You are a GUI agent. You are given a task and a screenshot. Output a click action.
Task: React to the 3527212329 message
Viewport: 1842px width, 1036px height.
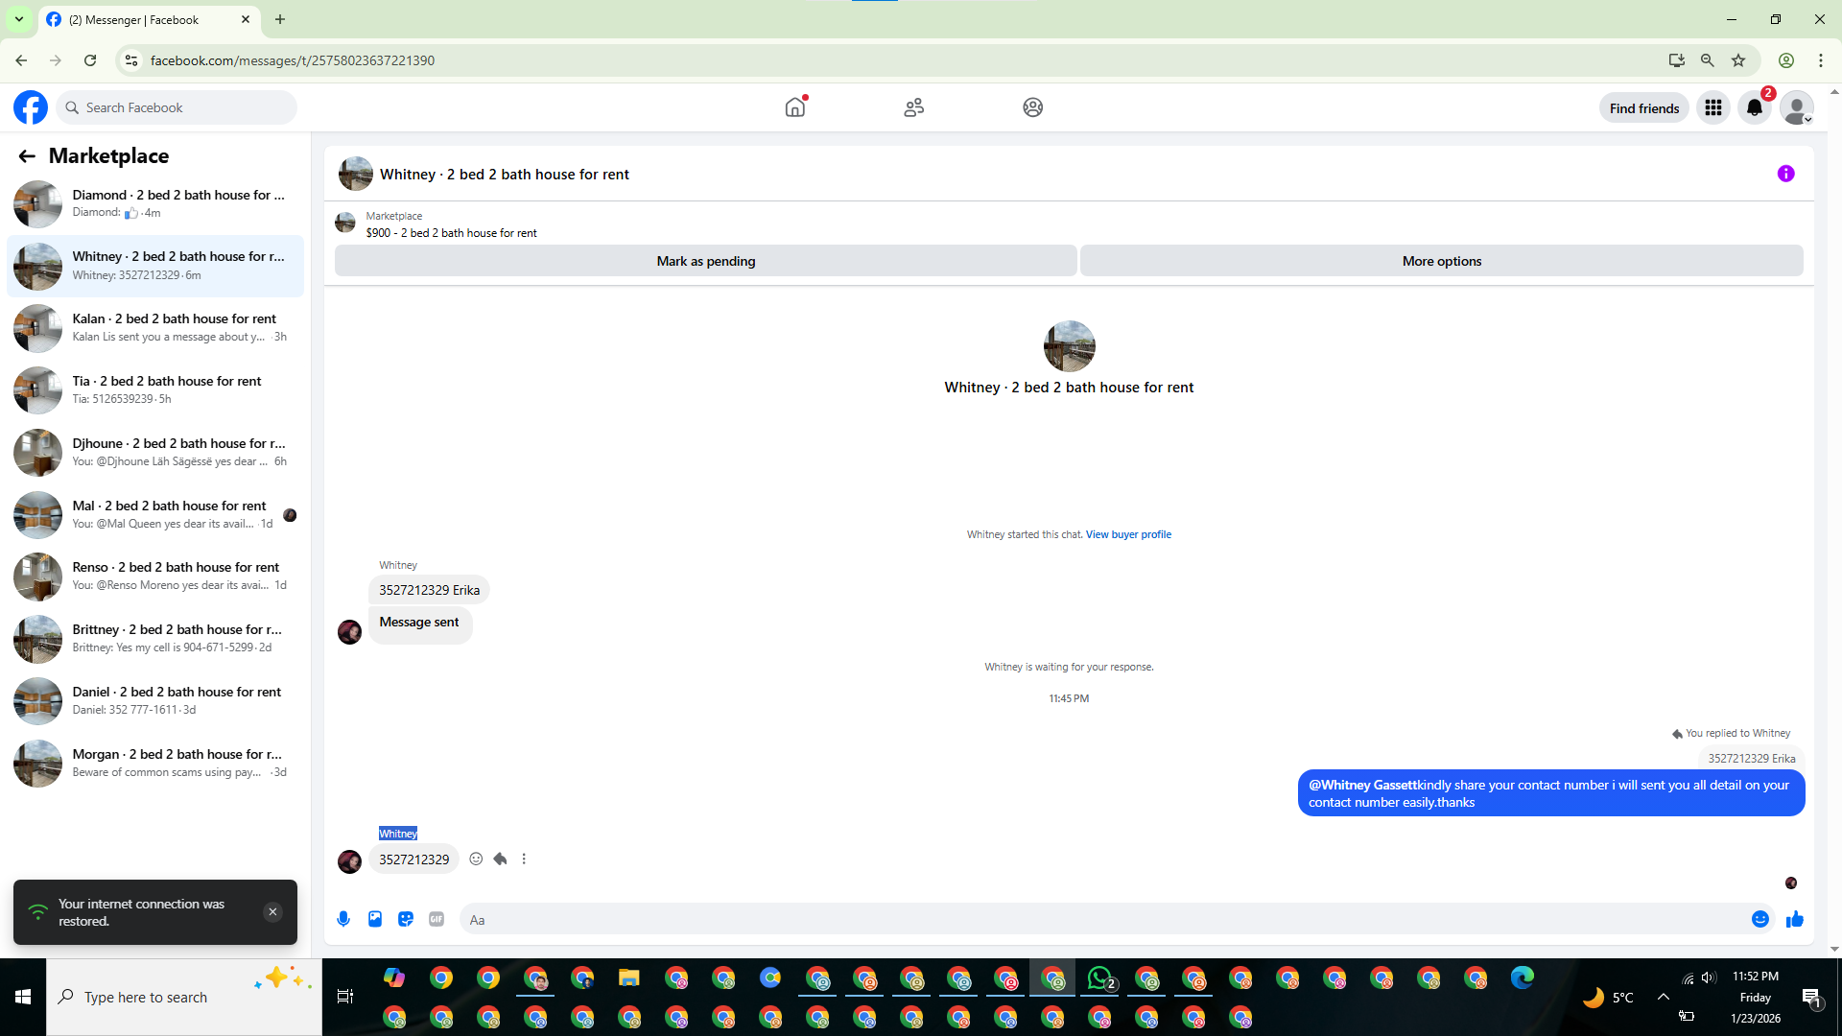pyautogui.click(x=476, y=859)
